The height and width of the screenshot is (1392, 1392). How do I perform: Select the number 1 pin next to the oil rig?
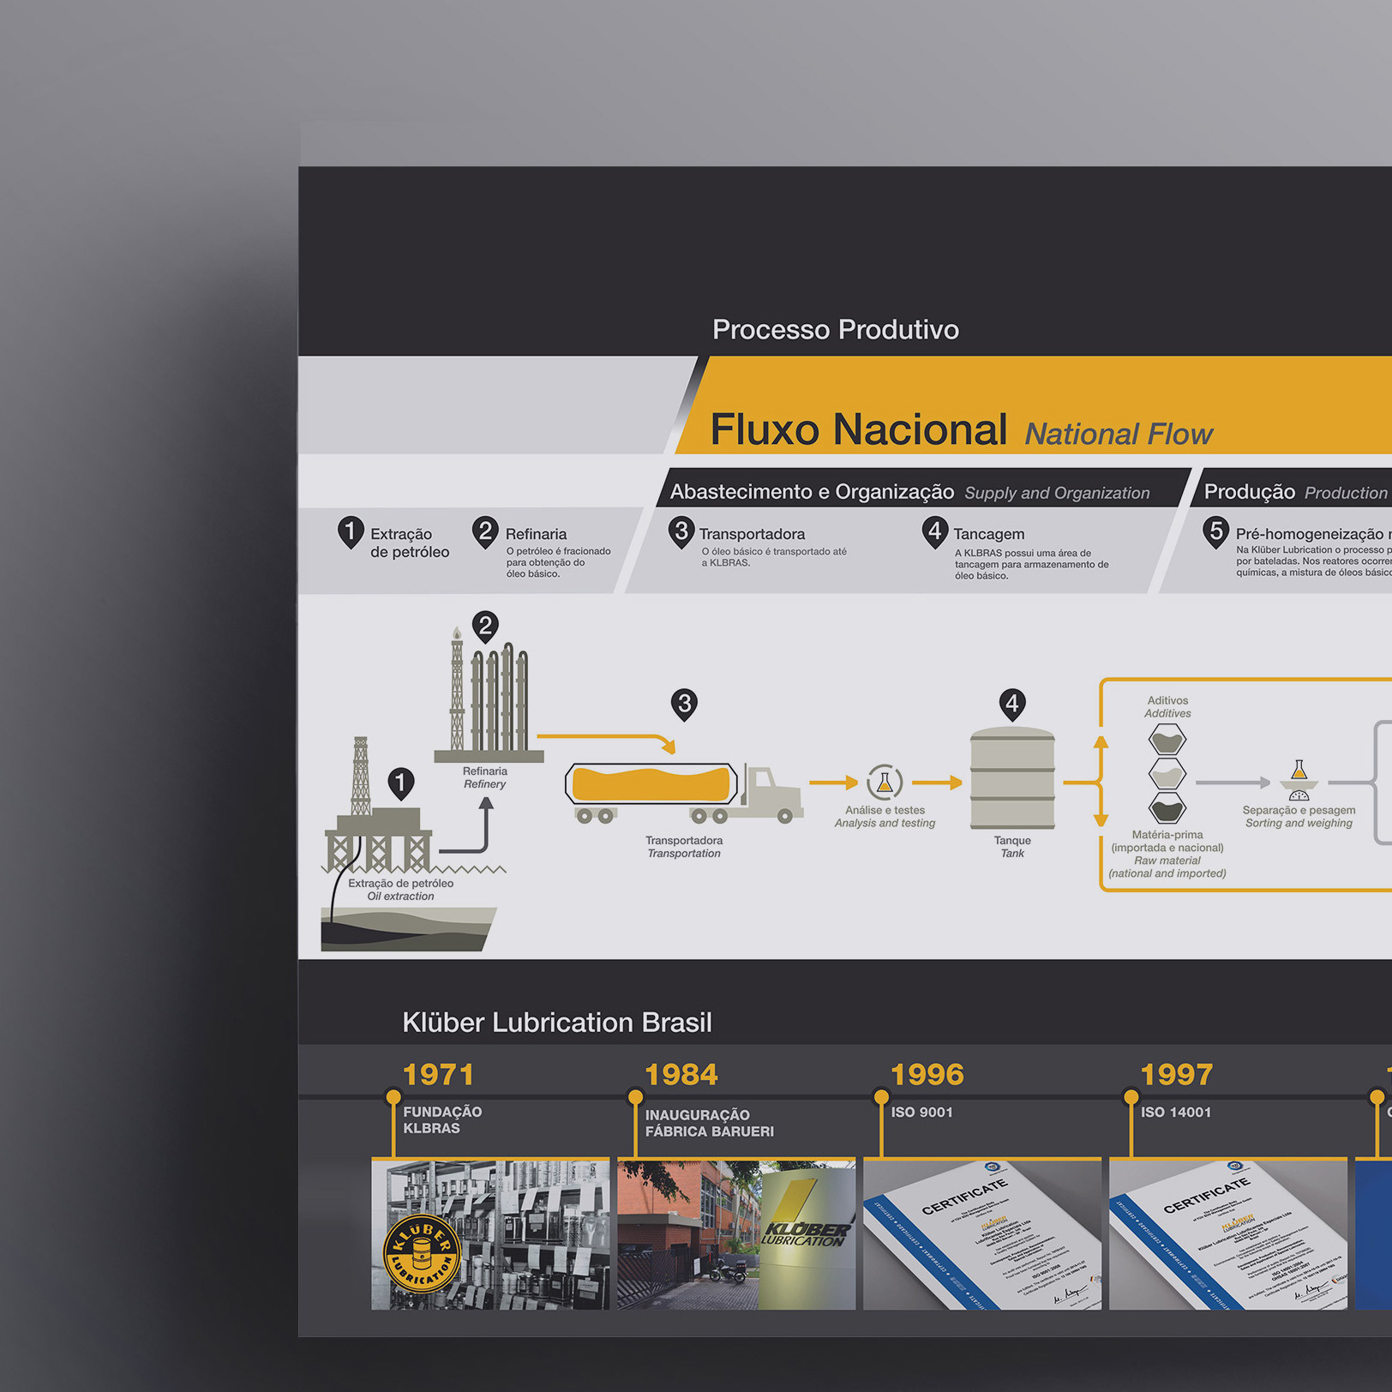[x=400, y=783]
